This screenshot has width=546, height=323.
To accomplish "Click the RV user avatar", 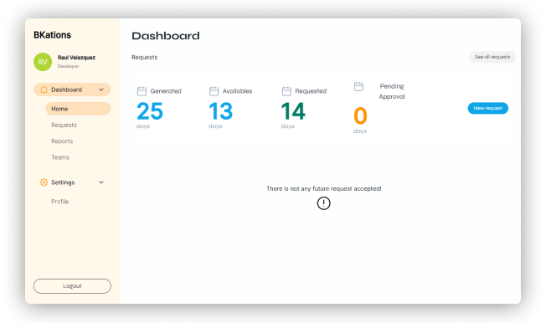I will pyautogui.click(x=43, y=62).
